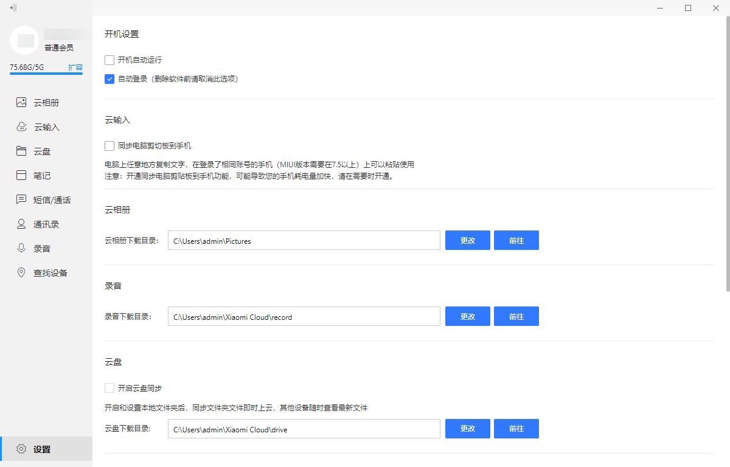Enable 开启云盘同步 cloud drive sync

[x=109, y=387]
